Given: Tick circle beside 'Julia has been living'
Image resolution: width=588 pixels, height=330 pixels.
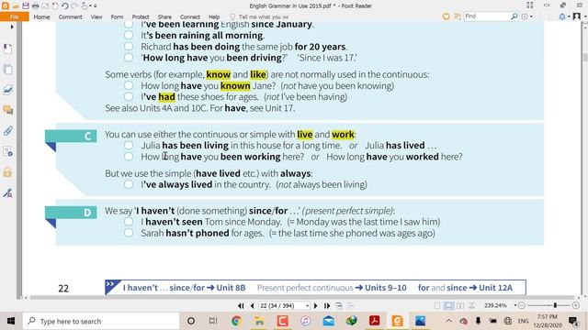Looking at the screenshot, I should click(x=129, y=145).
